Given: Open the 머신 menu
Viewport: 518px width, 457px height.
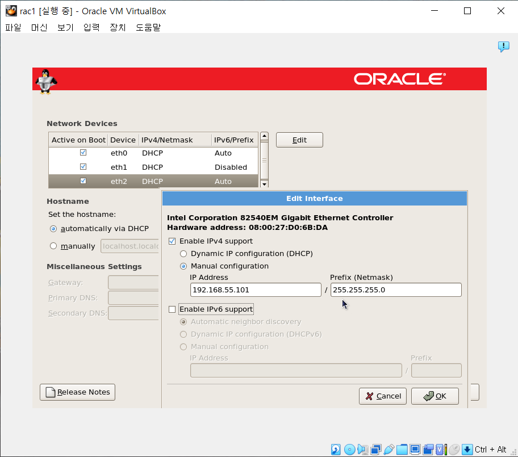Looking at the screenshot, I should [x=39, y=27].
